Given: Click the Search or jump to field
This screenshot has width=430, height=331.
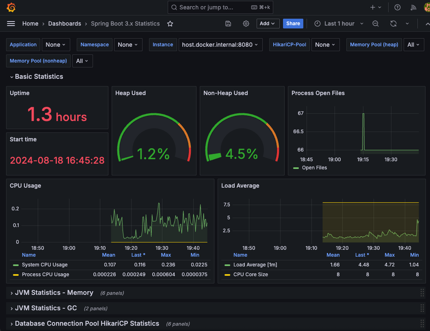Looking at the screenshot, I should pos(220,7).
